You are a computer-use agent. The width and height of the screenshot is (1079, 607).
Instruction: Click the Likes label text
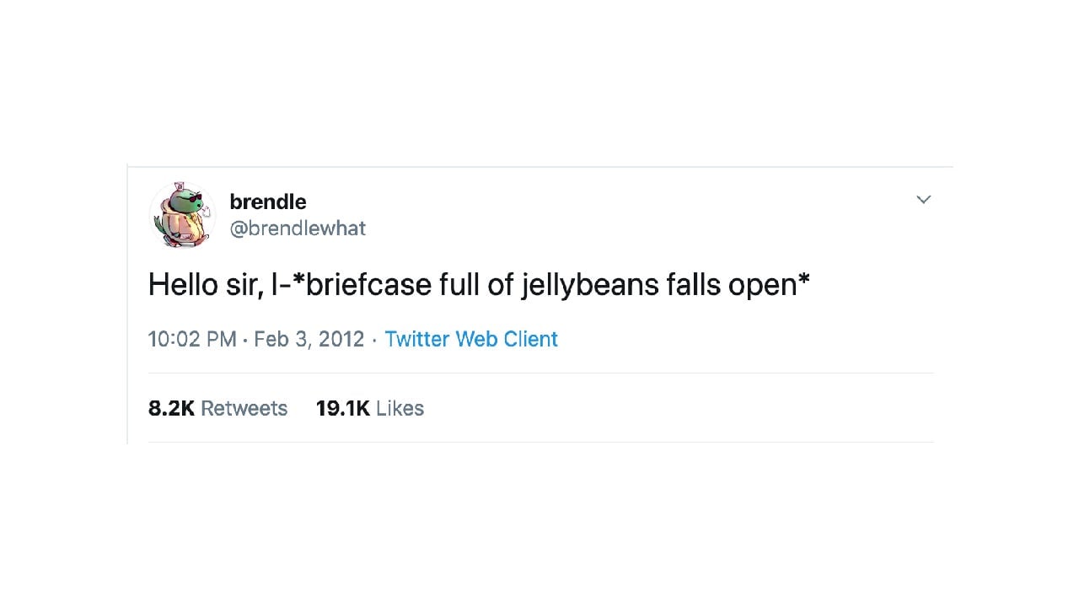click(x=400, y=408)
